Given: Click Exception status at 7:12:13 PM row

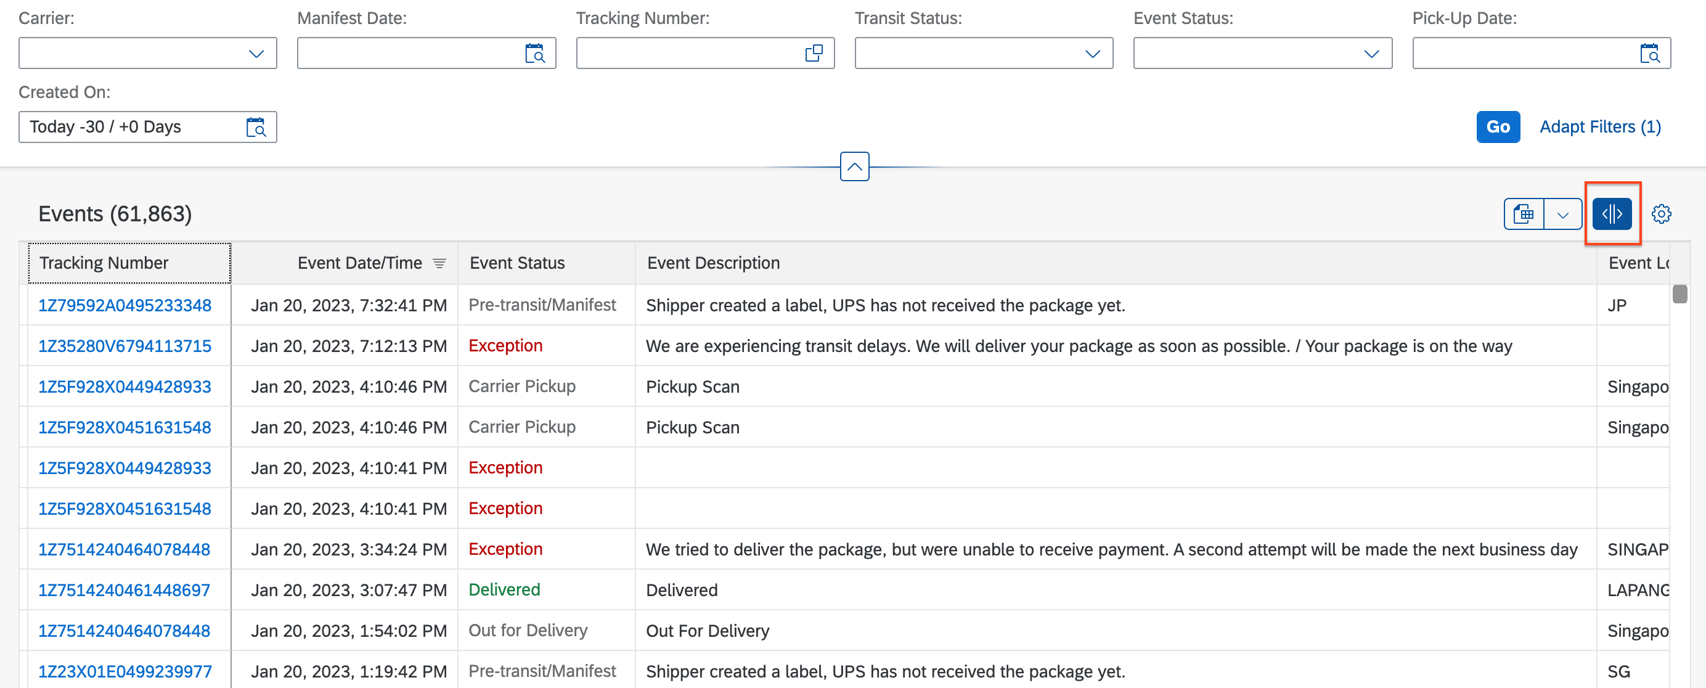Looking at the screenshot, I should point(505,346).
